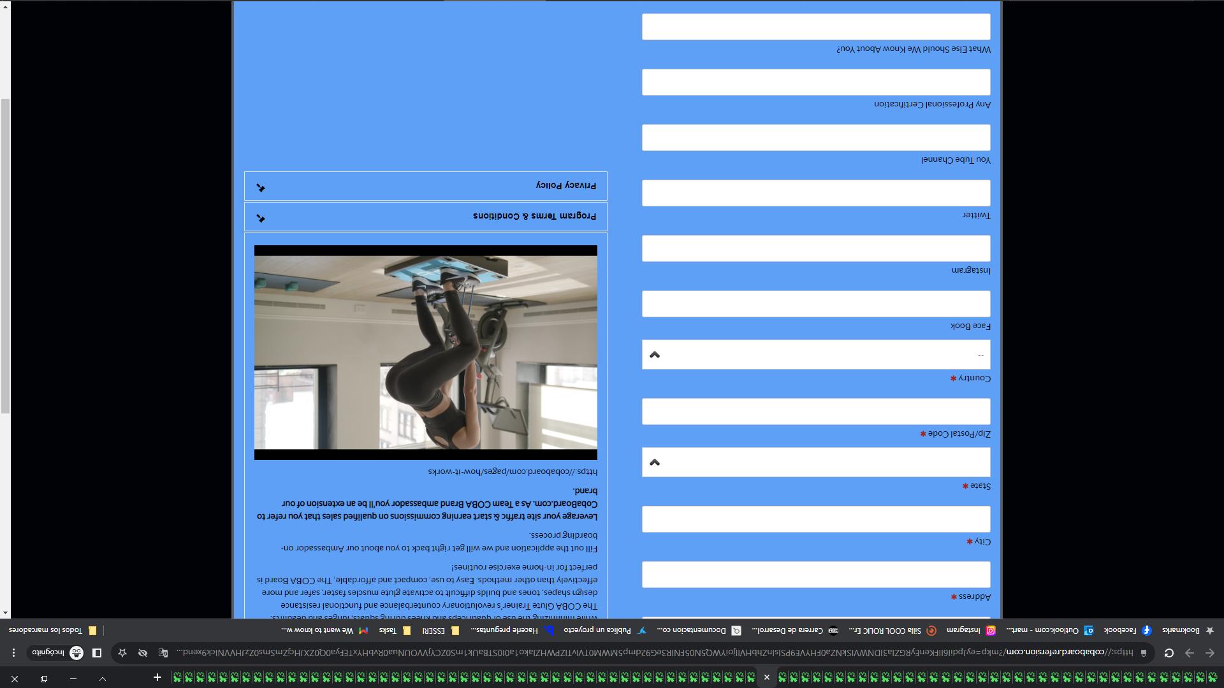
Task: Open the Outlook.com bookmark
Action: [1049, 631]
